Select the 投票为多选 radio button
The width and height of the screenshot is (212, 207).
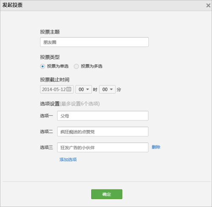[x=76, y=66]
